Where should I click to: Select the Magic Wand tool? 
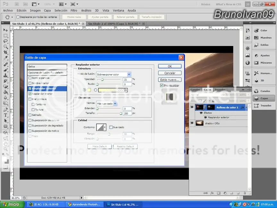[x=5, y=47]
